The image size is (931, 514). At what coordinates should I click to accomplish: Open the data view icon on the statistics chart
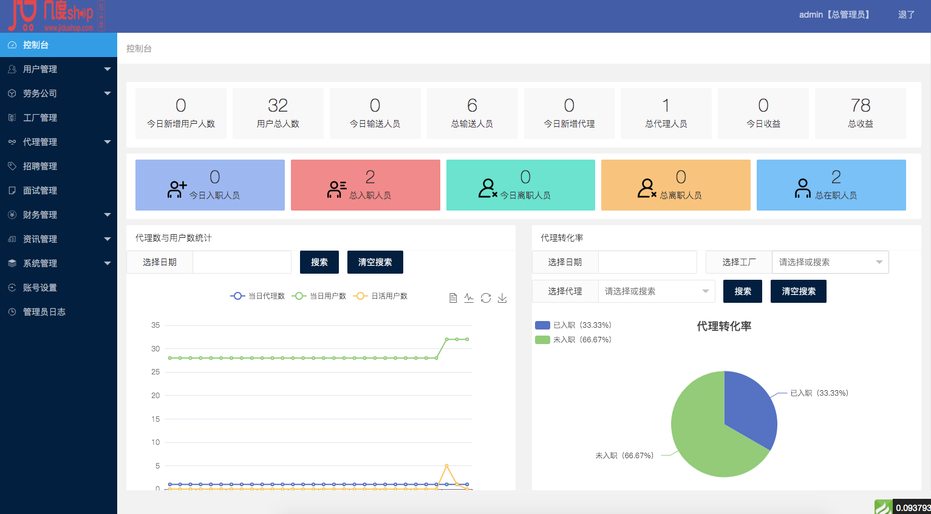(x=453, y=298)
